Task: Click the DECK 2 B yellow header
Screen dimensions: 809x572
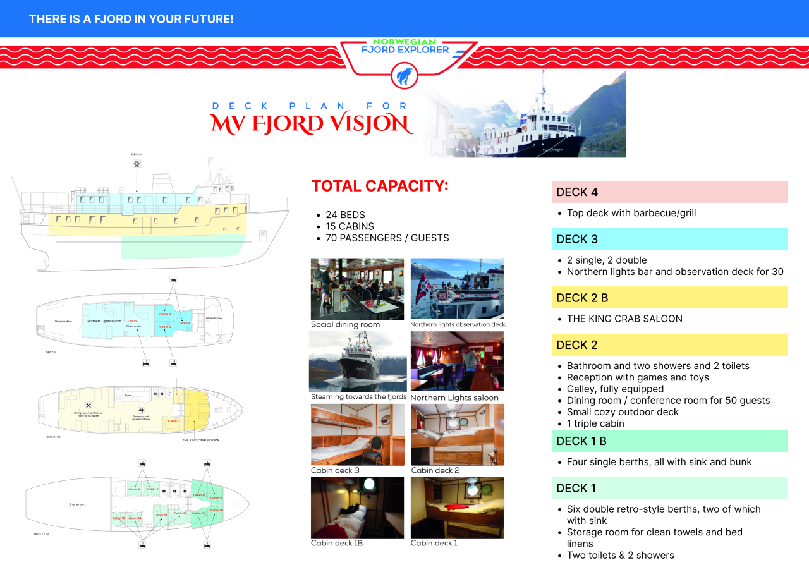Action: click(670, 298)
